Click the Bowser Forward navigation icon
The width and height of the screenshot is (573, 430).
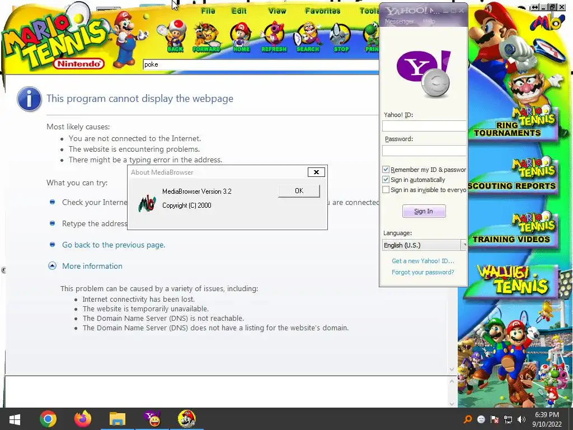pyautogui.click(x=206, y=37)
